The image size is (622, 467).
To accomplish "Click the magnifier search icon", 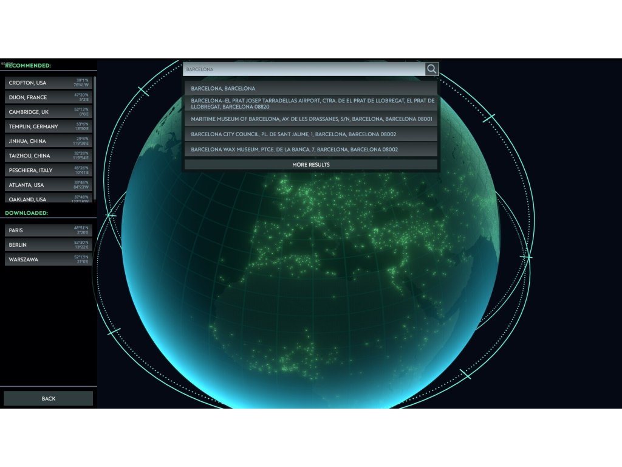I will point(432,69).
